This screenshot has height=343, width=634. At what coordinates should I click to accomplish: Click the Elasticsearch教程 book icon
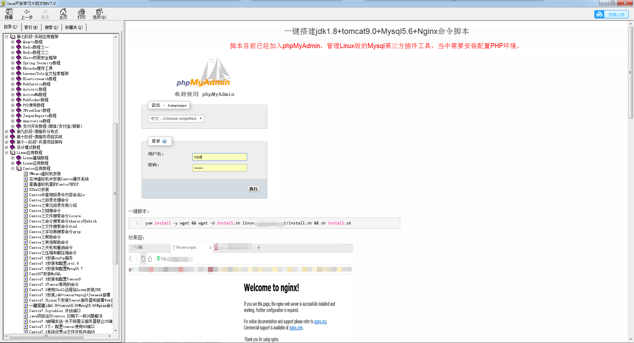[x=19, y=79]
